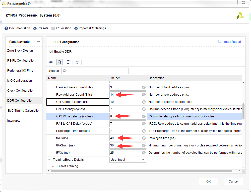This screenshot has height=192, width=251.
Task: Open SMC Timing Calculation page
Action: coord(24,111)
